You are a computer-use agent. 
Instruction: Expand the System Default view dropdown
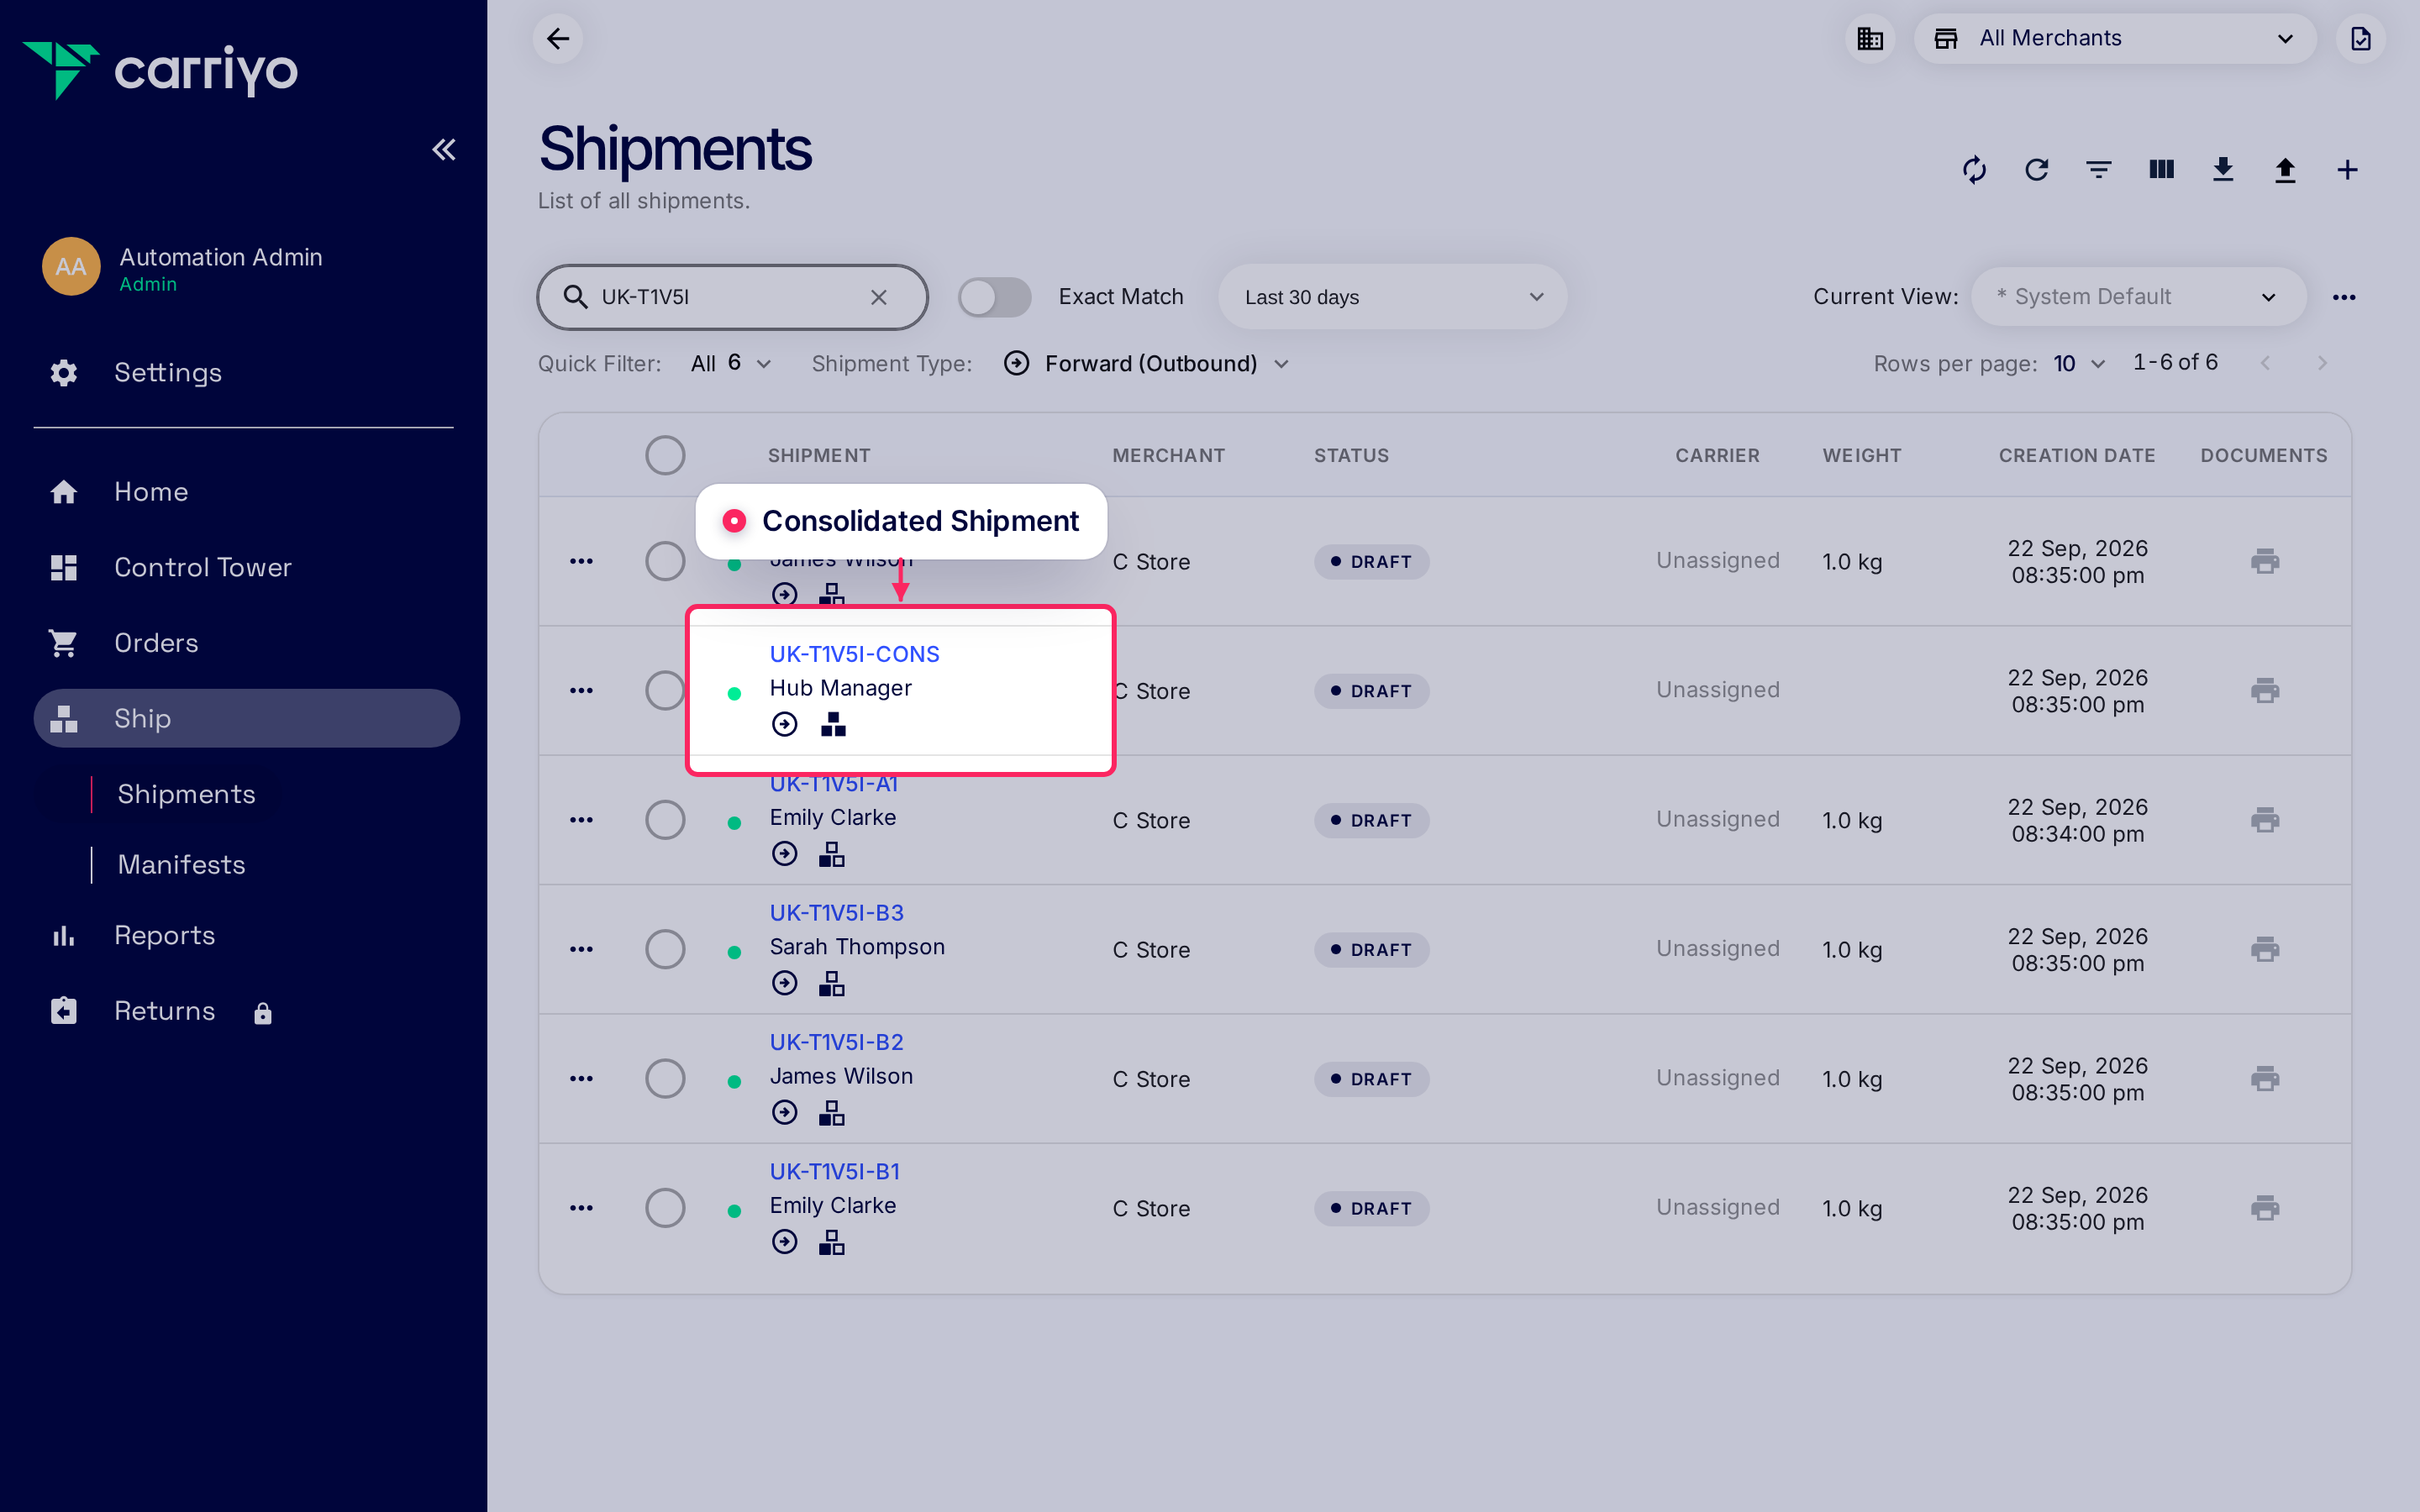(2138, 297)
